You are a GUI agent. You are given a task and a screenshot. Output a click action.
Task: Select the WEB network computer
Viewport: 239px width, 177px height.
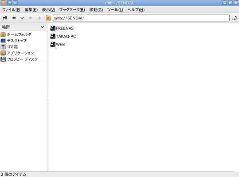pos(58,44)
